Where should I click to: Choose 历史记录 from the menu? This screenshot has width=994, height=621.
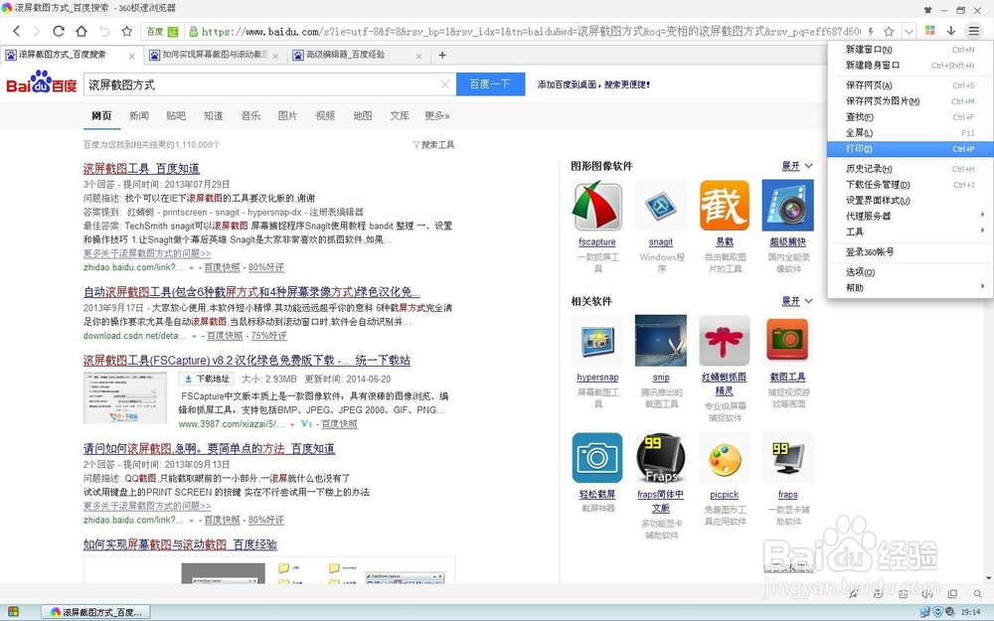(x=911, y=169)
